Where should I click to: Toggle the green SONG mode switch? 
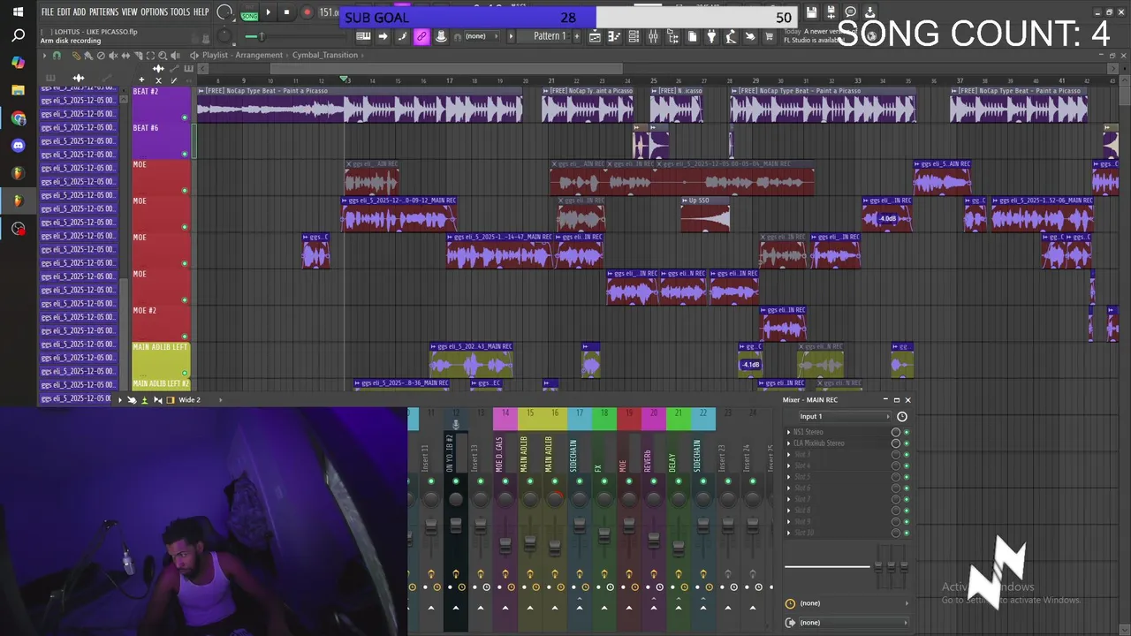(x=249, y=16)
